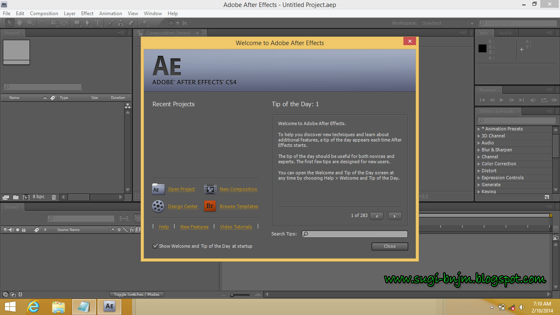
Task: Toggle the lock column switch in timeline
Action: pyautogui.click(x=24, y=230)
